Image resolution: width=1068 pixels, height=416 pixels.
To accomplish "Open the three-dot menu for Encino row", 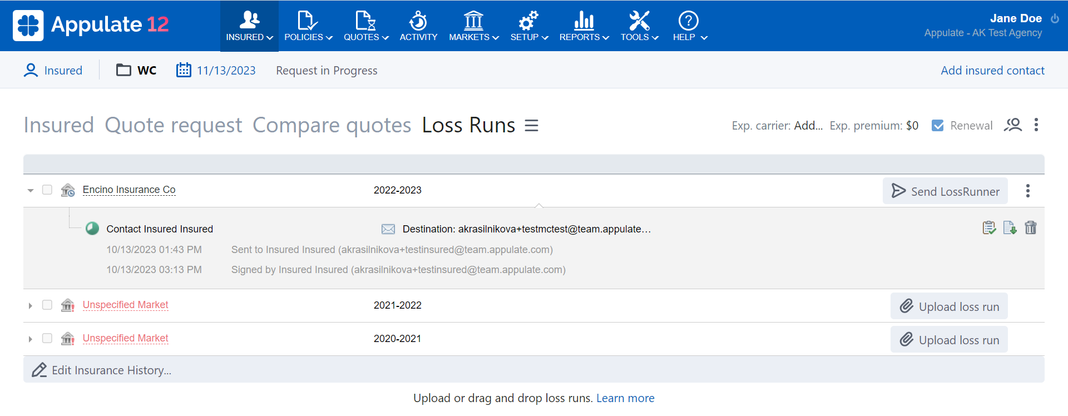I will [x=1027, y=191].
